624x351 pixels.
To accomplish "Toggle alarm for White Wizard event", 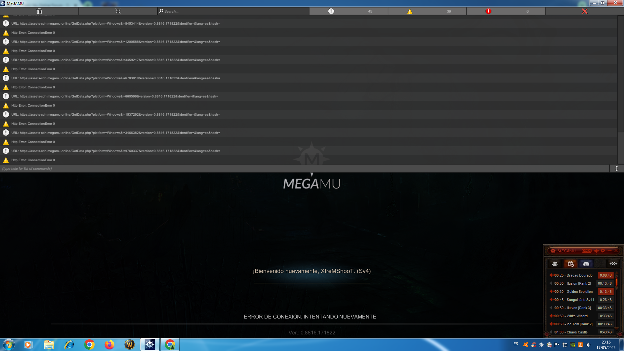I will coord(552,316).
